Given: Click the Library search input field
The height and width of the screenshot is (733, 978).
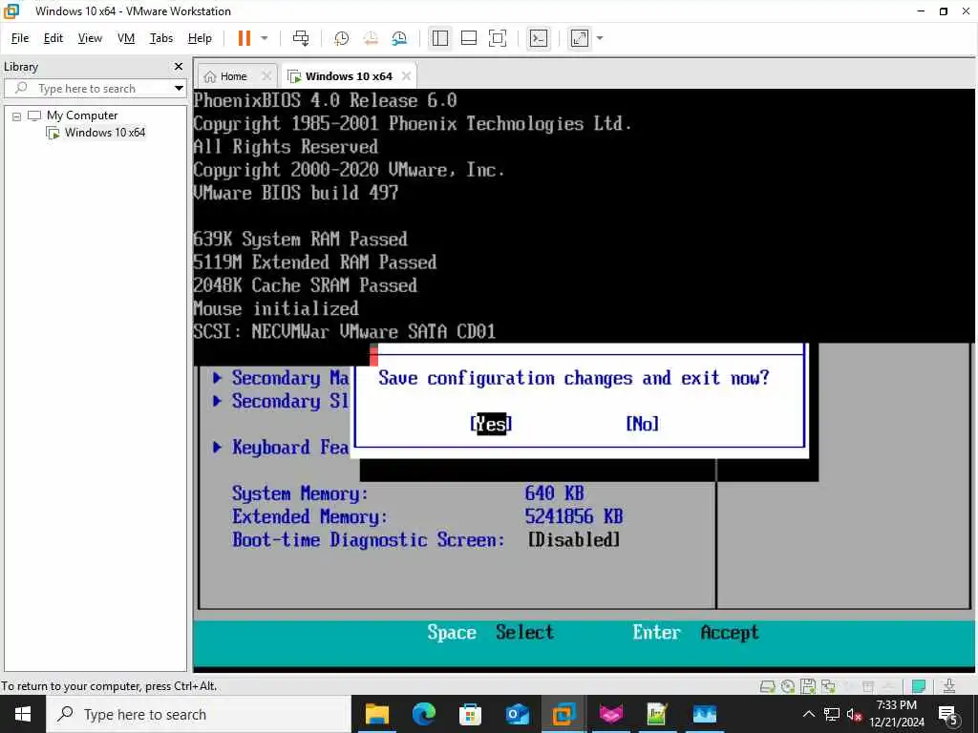Looking at the screenshot, I should point(87,89).
